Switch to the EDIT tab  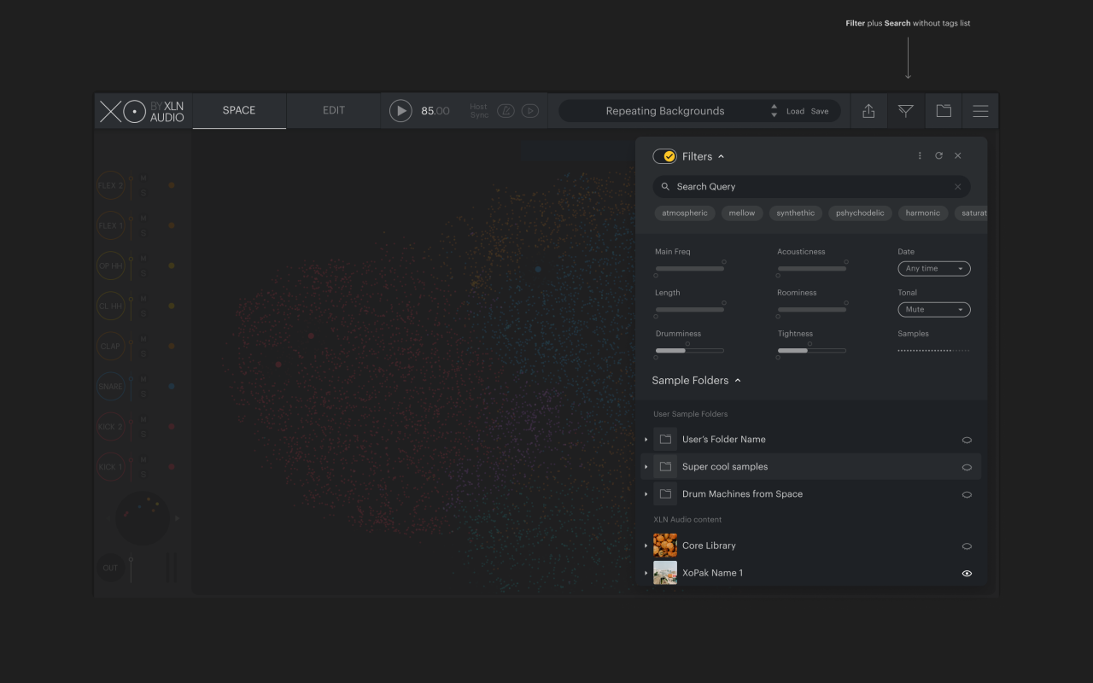point(333,111)
